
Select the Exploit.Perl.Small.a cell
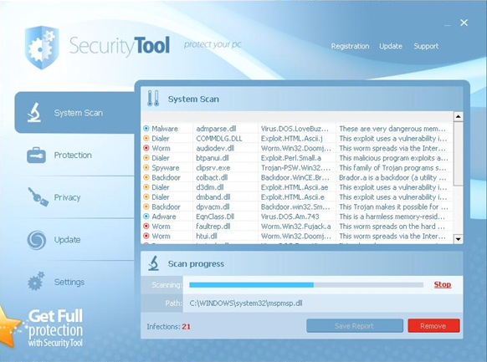pyautogui.click(x=291, y=158)
